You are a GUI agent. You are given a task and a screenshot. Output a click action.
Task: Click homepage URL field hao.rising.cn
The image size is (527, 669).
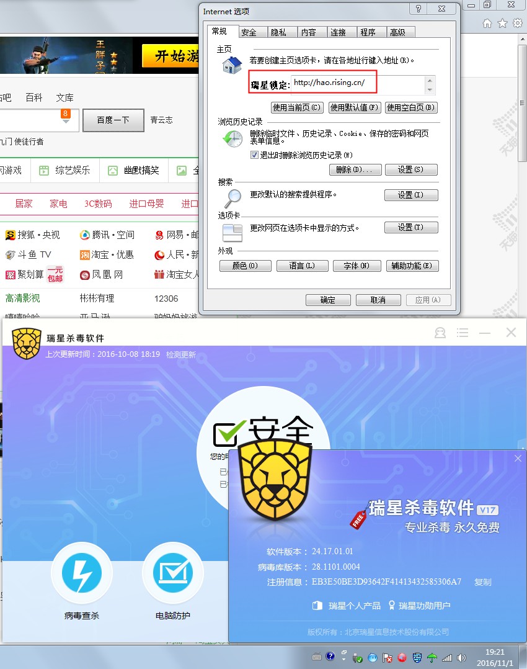pos(358,85)
